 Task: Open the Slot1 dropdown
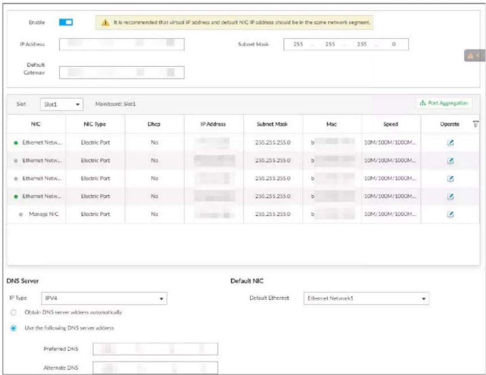click(x=62, y=104)
